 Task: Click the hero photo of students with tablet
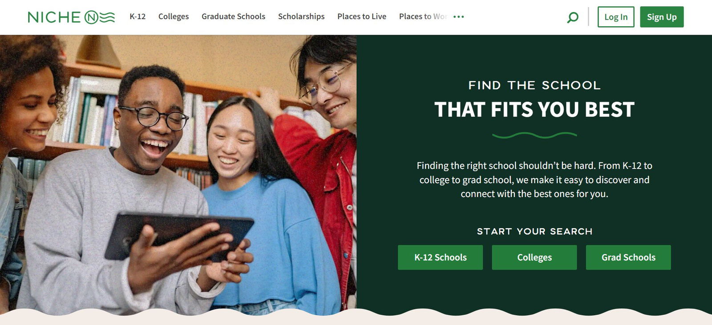[178, 173]
